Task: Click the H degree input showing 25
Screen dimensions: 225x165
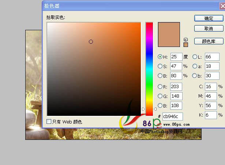Action: (x=176, y=57)
